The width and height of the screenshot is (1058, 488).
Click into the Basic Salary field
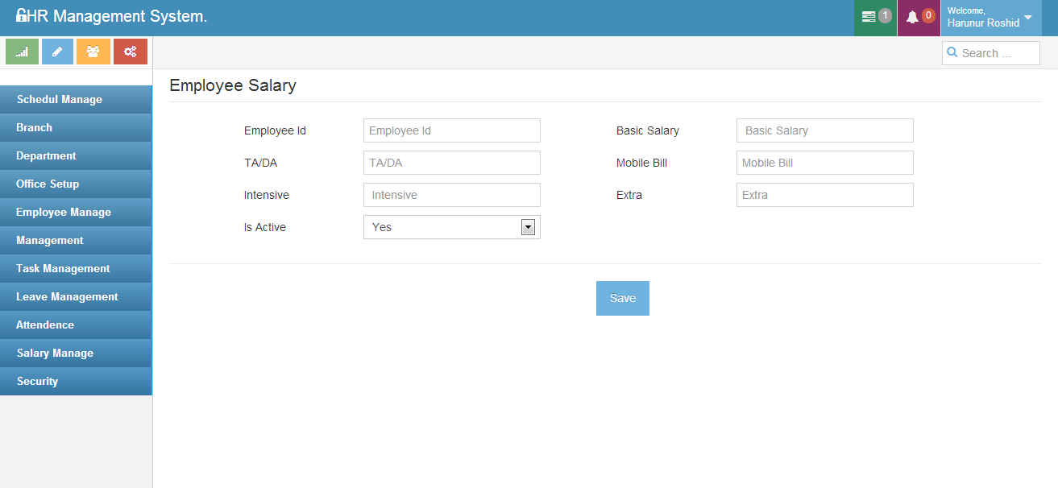pyautogui.click(x=824, y=130)
